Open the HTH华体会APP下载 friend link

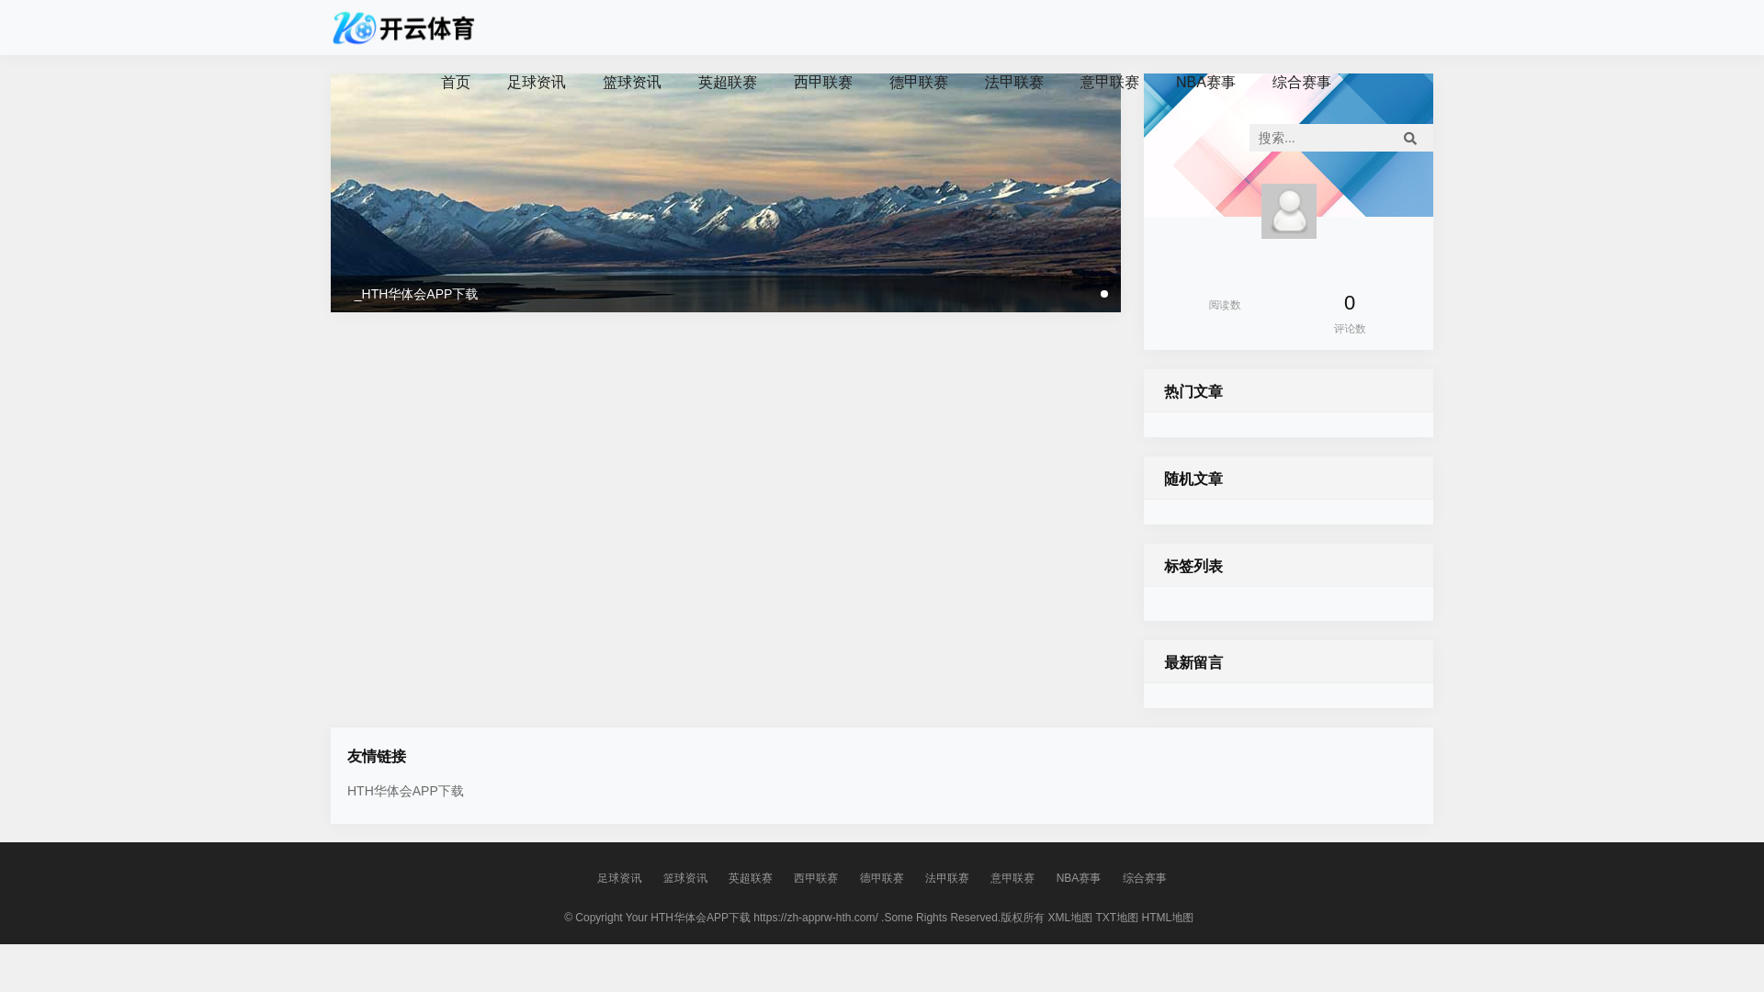tap(405, 791)
